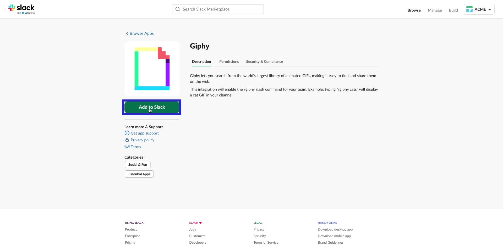The width and height of the screenshot is (503, 246).
Task: Click the lock icon beside Privacy policy
Action: 127,140
